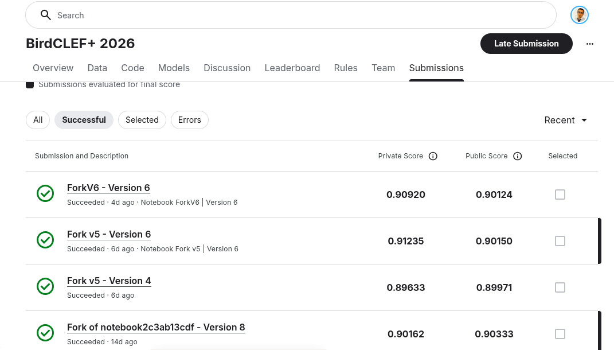Click success check for Fork of notebook2c3ab13cdf

point(45,333)
